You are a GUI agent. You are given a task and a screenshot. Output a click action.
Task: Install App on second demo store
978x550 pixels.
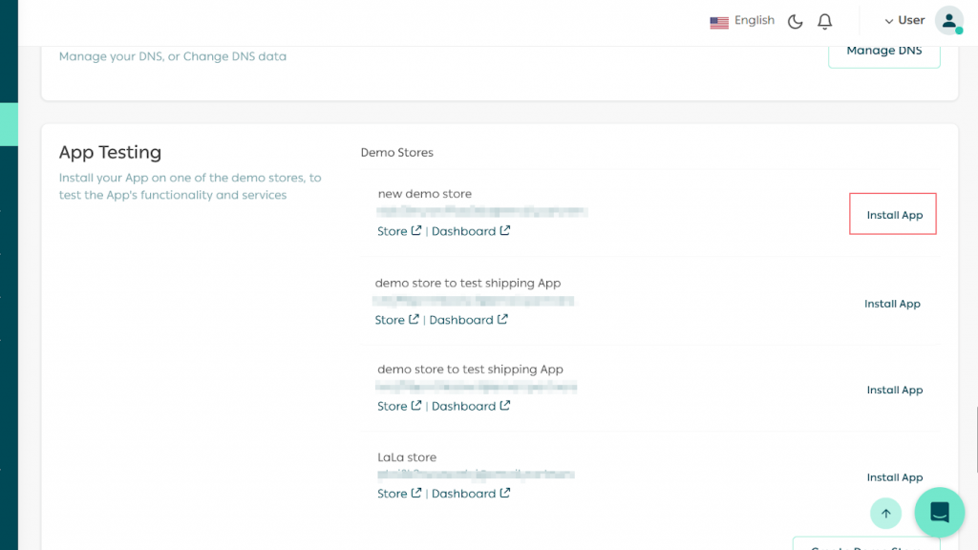click(892, 304)
